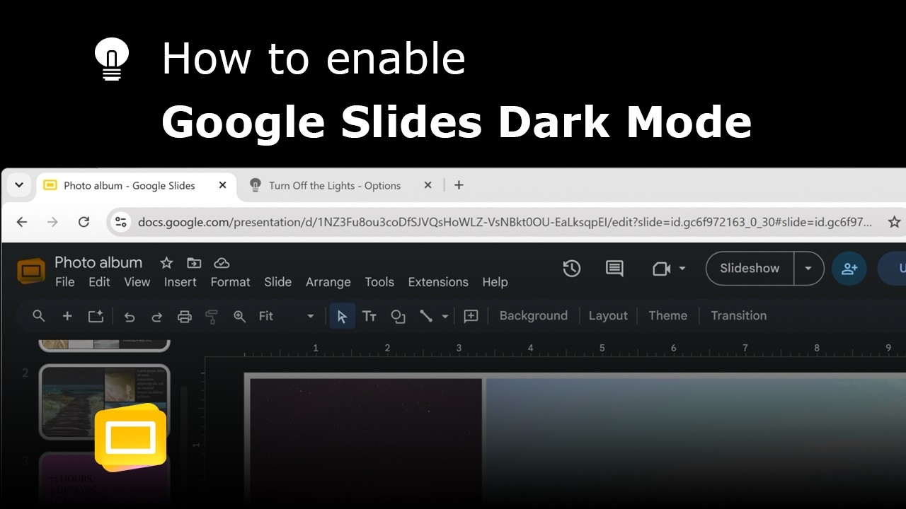906x509 pixels.
Task: Open the comments history icon
Action: pyautogui.click(x=614, y=269)
